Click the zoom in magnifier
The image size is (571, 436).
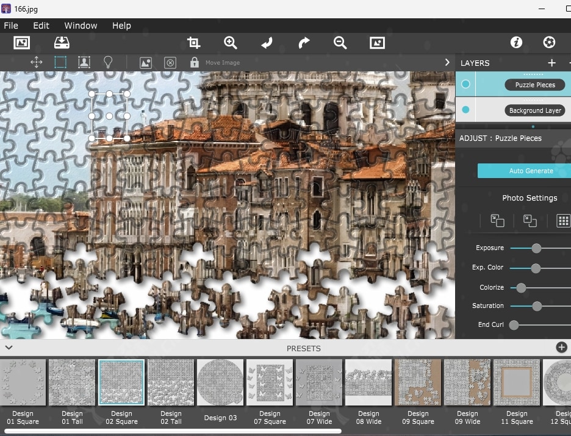click(x=230, y=43)
